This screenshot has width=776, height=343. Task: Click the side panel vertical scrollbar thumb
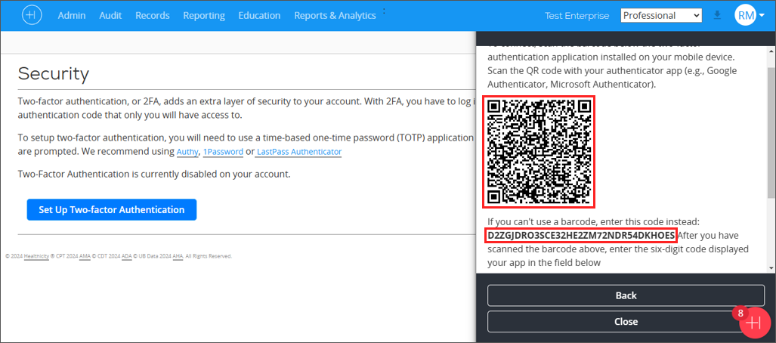[771, 131]
